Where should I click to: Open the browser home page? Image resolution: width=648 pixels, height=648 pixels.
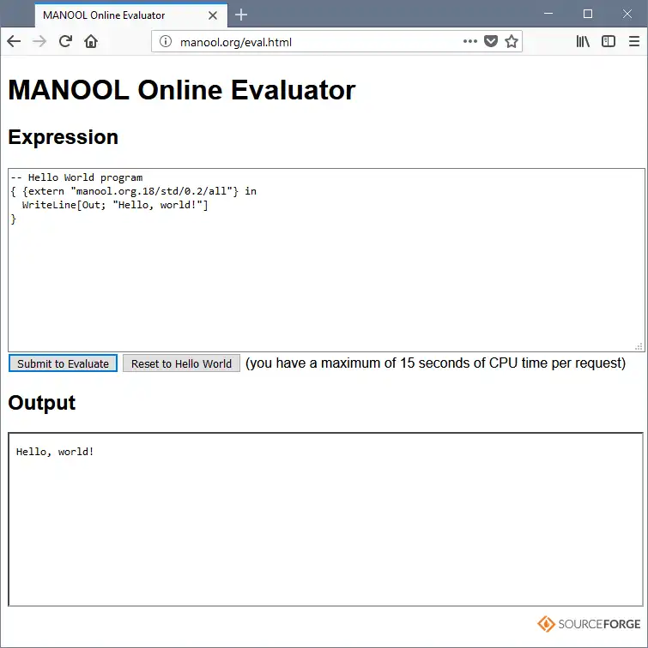click(x=91, y=41)
